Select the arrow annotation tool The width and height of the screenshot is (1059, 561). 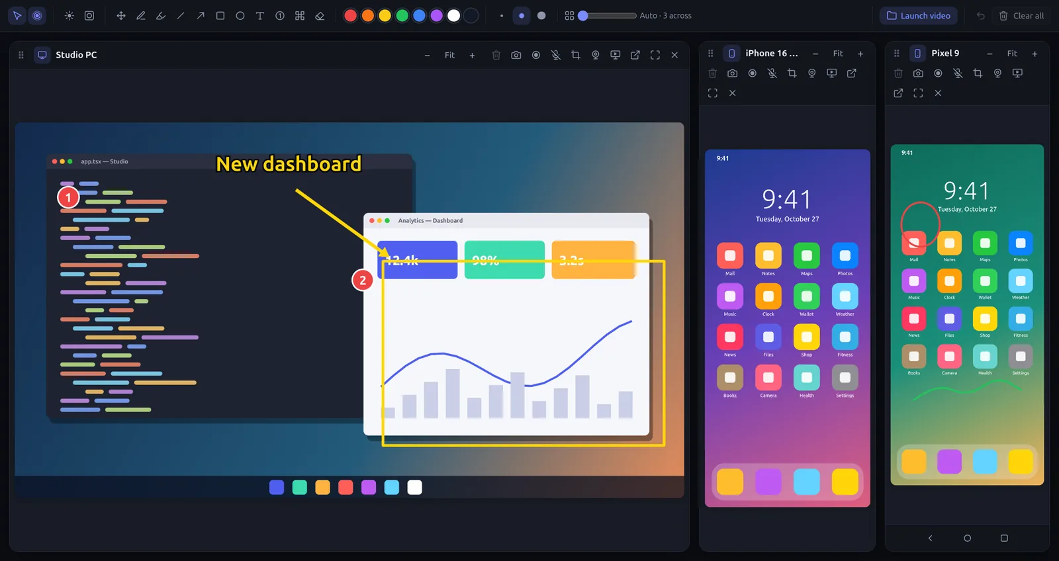[x=201, y=16]
